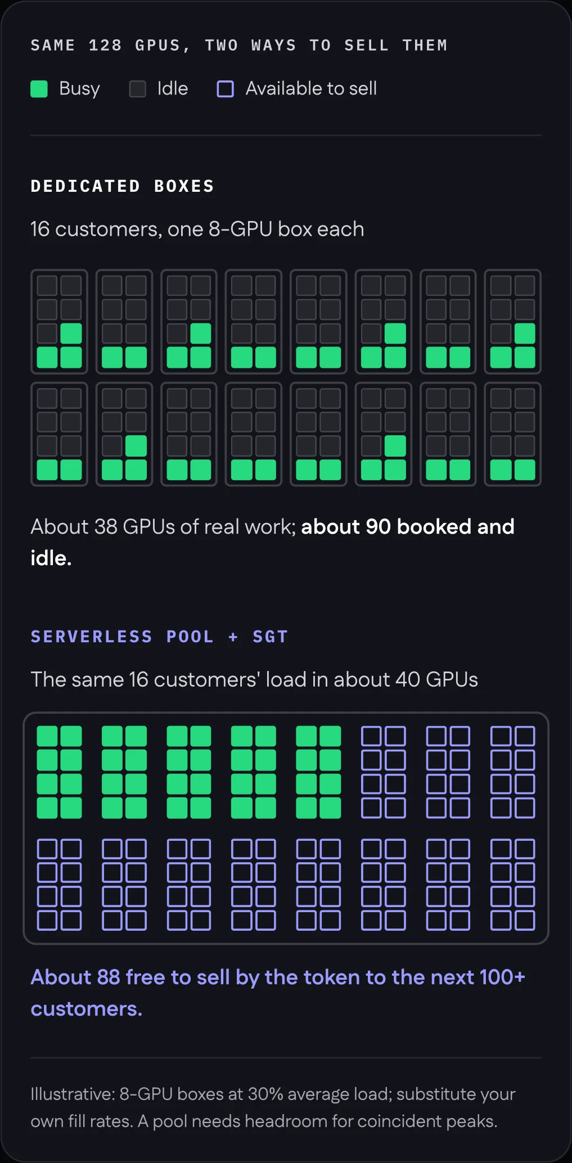Select the "Available to sell" legend label
The width and height of the screenshot is (572, 1163).
311,89
